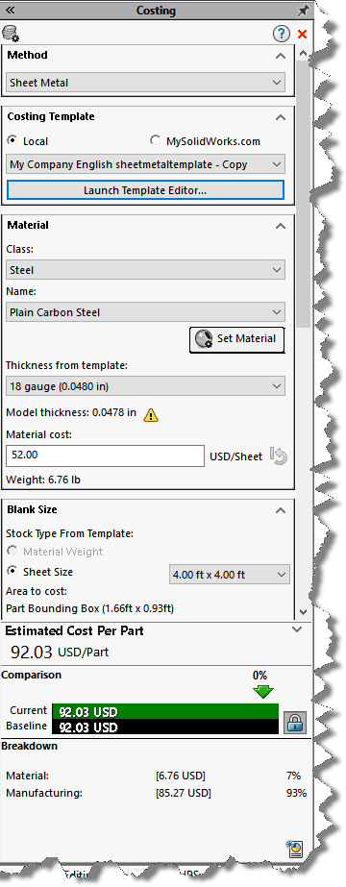
Task: Open the Name dropdown showing Plain Carbon Steel
Action: click(146, 311)
